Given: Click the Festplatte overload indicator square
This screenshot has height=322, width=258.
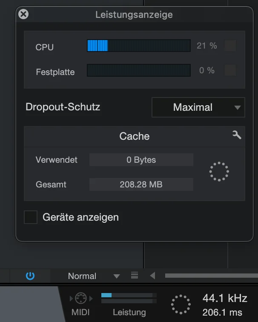Looking at the screenshot, I should (230, 70).
